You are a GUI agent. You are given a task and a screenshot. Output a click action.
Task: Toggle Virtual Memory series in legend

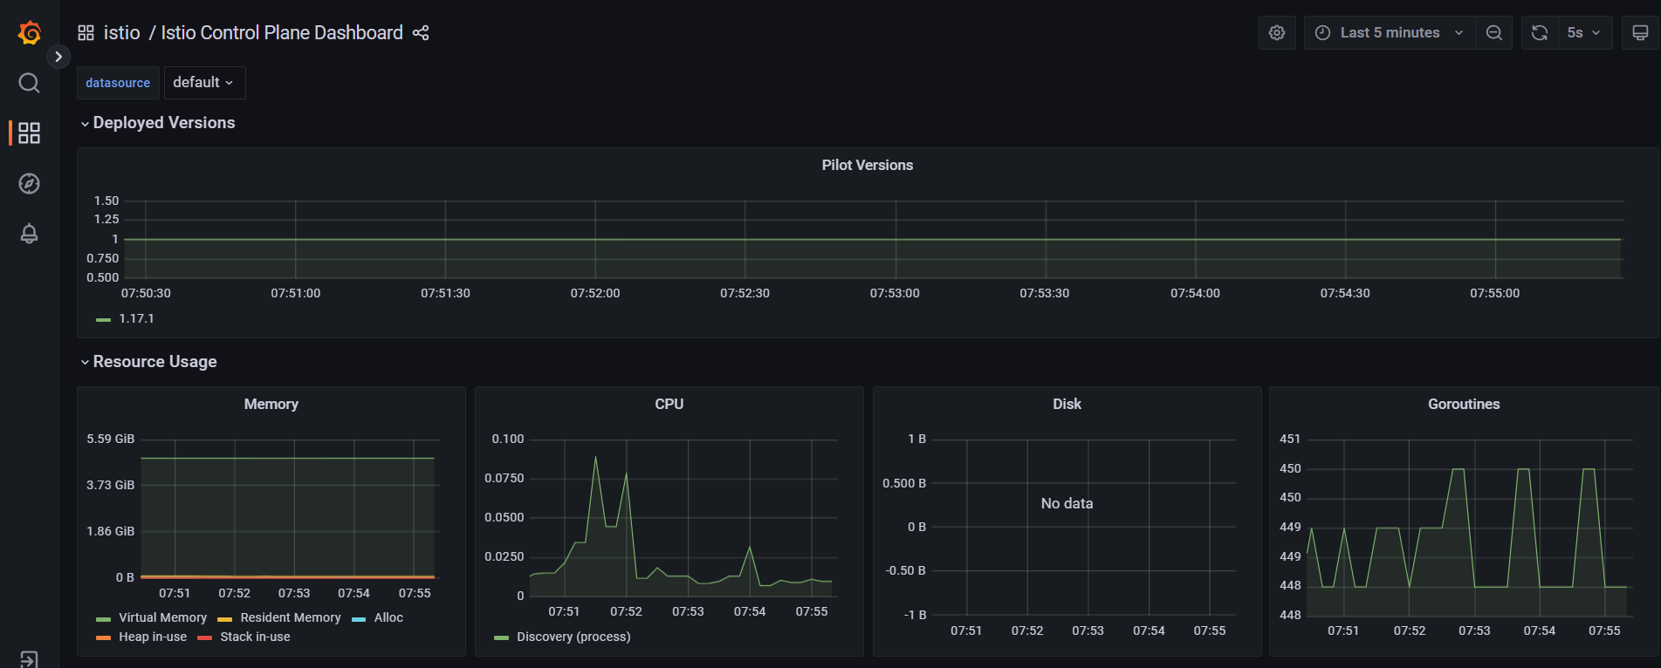[162, 617]
